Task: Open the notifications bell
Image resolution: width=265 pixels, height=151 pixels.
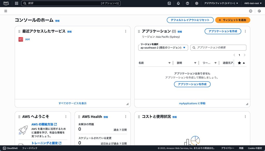Action: (x=178, y=3)
